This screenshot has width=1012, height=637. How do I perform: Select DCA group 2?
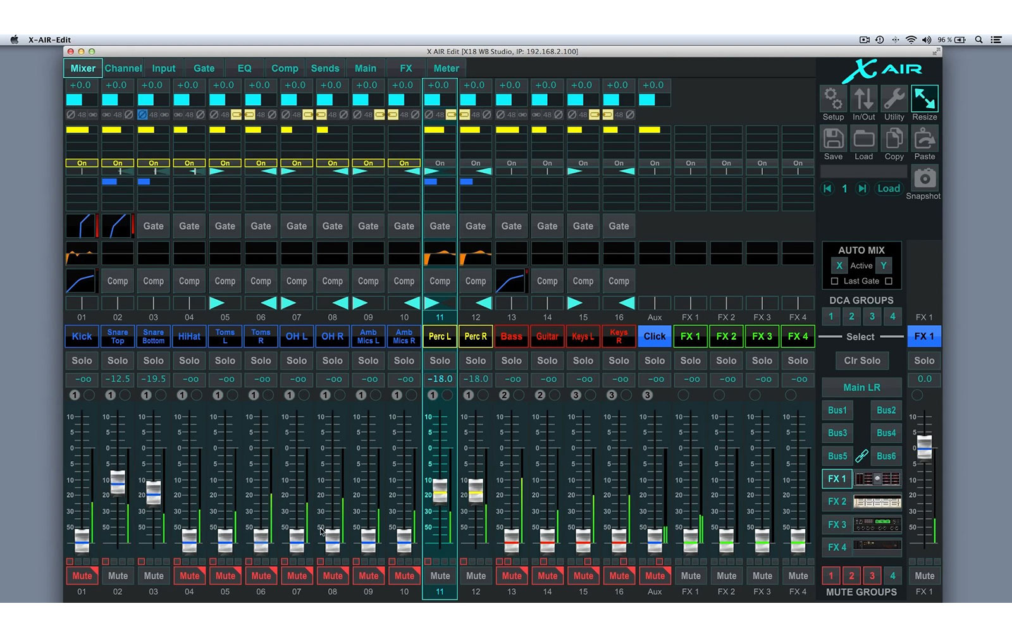(851, 316)
